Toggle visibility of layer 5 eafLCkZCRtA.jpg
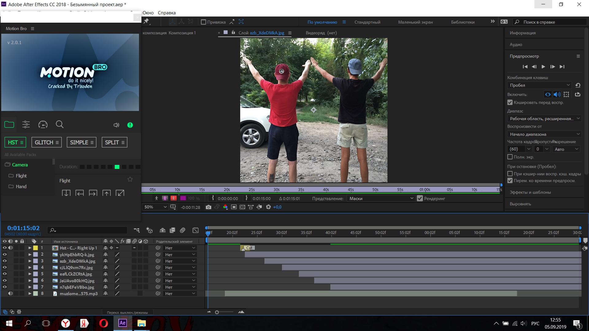Viewport: 589px width, 331px height. [x=4, y=274]
